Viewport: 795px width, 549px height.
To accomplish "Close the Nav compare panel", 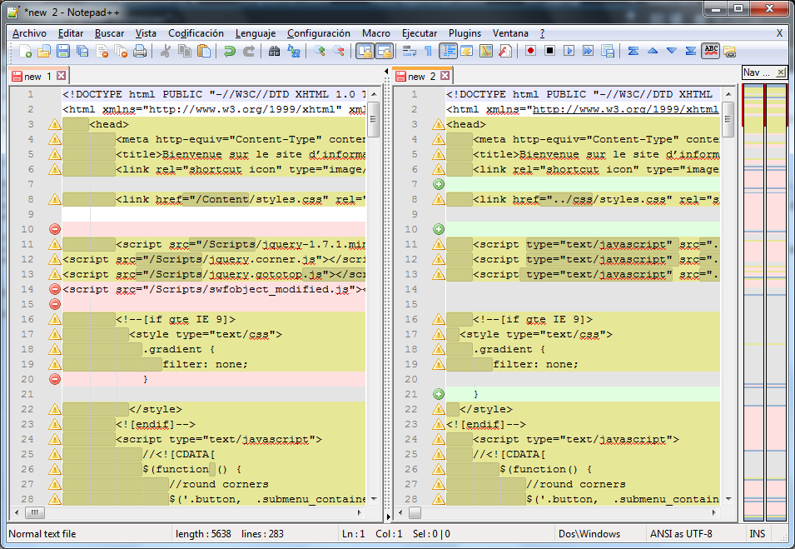I will click(781, 72).
